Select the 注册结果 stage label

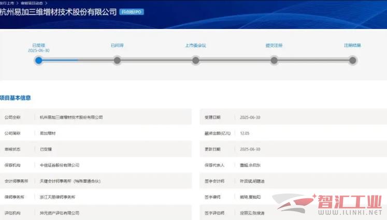[352, 46]
